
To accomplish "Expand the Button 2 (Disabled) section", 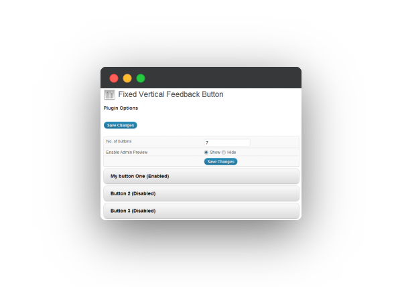I will pyautogui.click(x=201, y=193).
